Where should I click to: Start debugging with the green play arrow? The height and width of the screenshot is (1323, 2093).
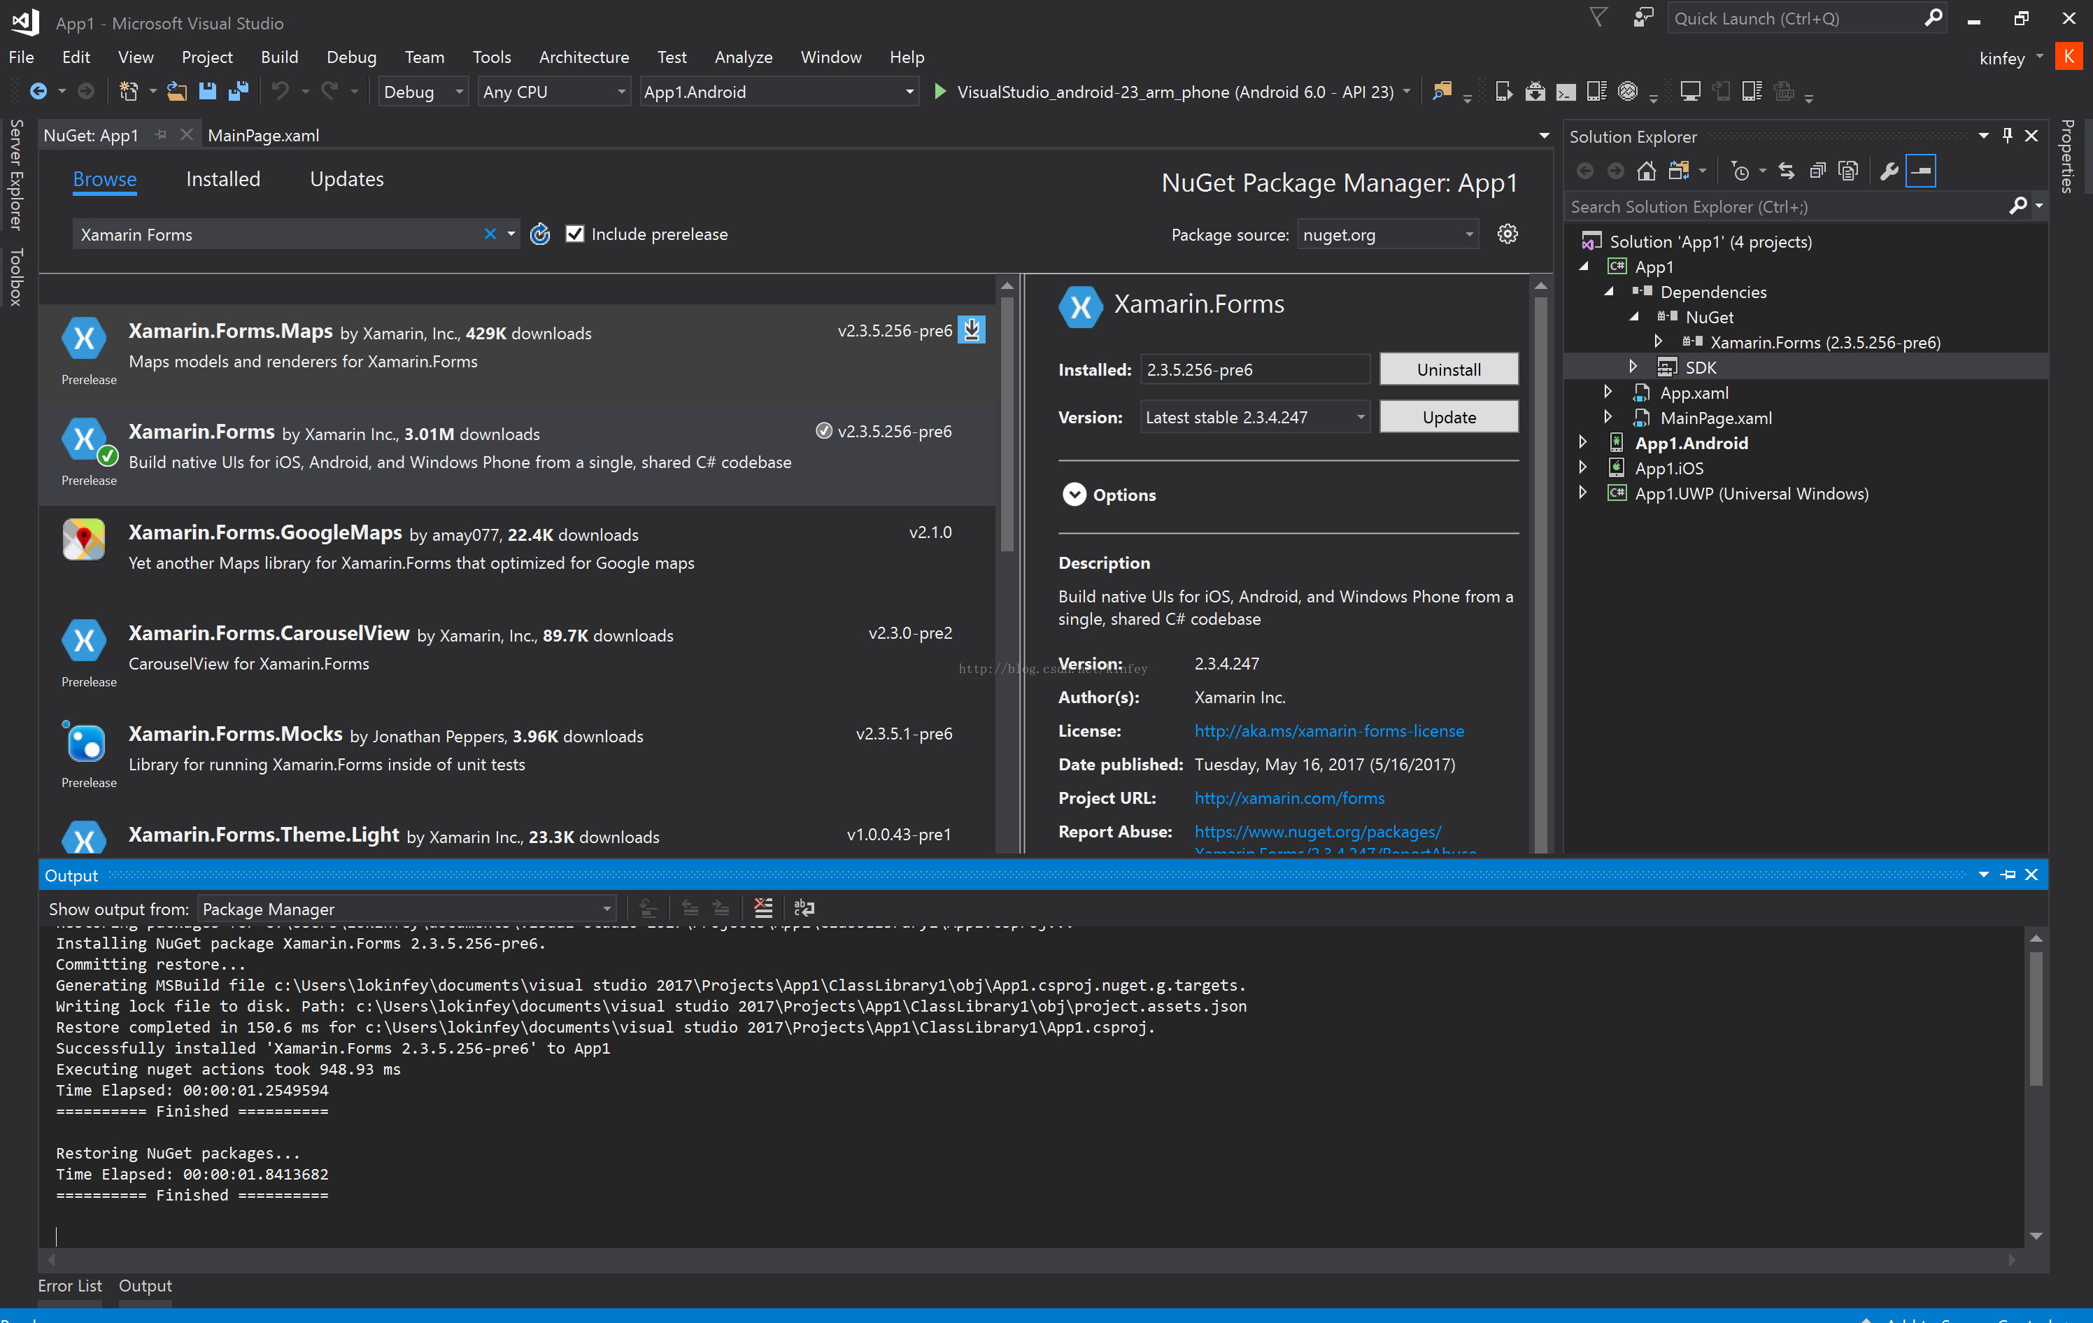pos(939,91)
